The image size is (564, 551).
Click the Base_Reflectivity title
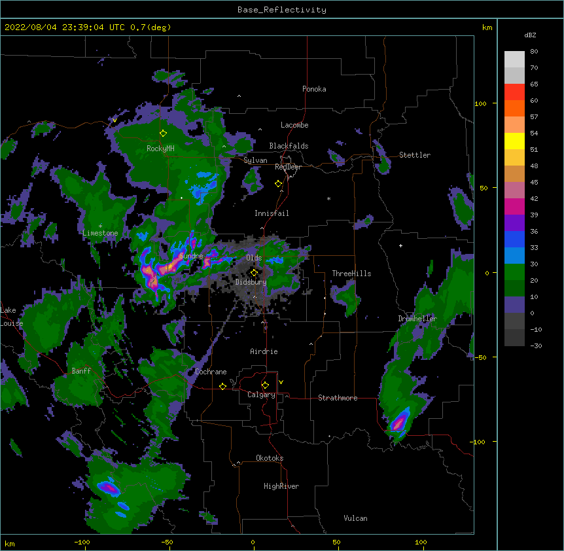pos(282,10)
